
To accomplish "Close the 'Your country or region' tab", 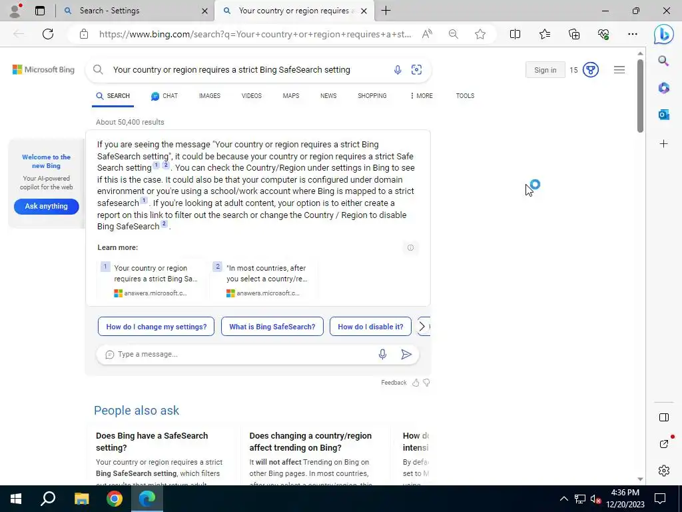I will click(x=364, y=11).
